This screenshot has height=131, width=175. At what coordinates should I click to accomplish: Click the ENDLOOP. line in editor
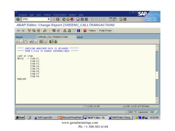click(22, 79)
